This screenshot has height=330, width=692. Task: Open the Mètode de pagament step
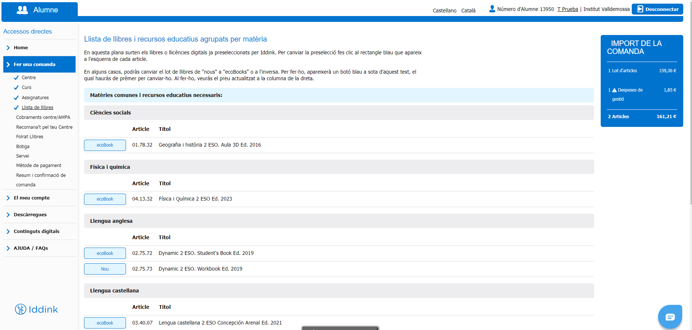pos(39,166)
